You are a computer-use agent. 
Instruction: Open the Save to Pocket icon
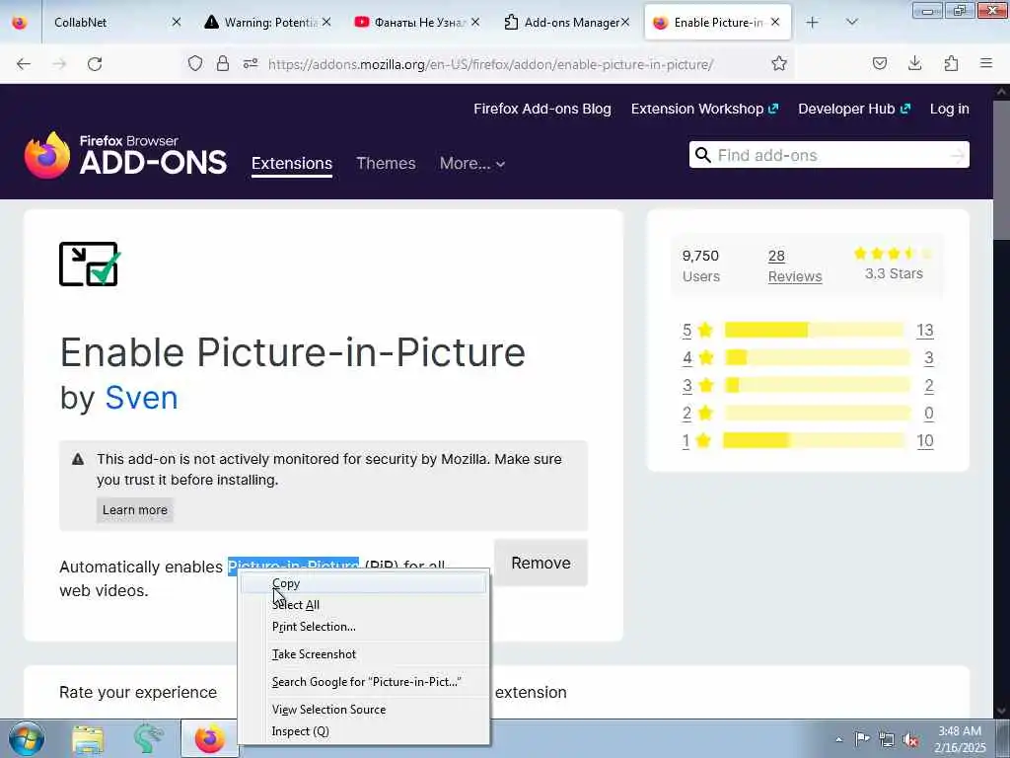click(879, 63)
